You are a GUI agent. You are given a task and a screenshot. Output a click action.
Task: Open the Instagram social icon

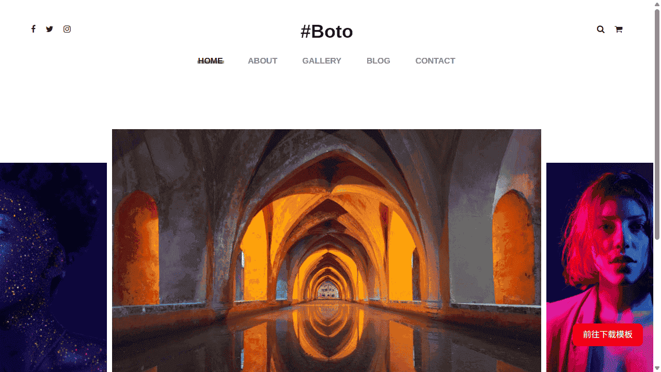click(x=67, y=29)
